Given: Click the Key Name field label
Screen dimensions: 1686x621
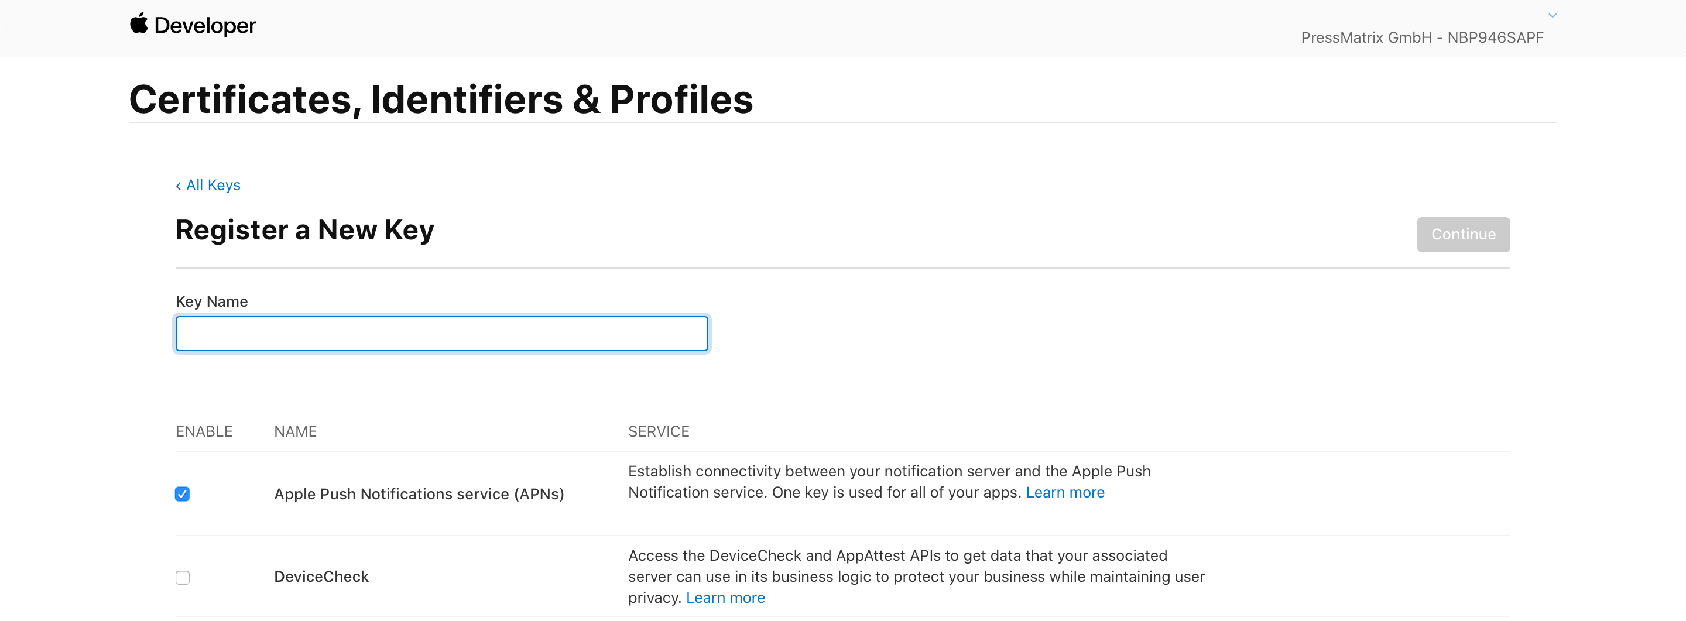Looking at the screenshot, I should 211,301.
